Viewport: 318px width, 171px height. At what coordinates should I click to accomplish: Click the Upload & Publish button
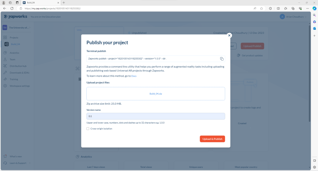(212, 139)
